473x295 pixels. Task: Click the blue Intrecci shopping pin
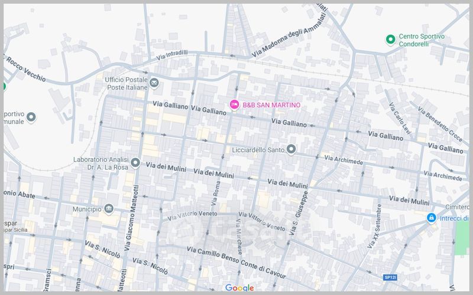[x=432, y=218]
